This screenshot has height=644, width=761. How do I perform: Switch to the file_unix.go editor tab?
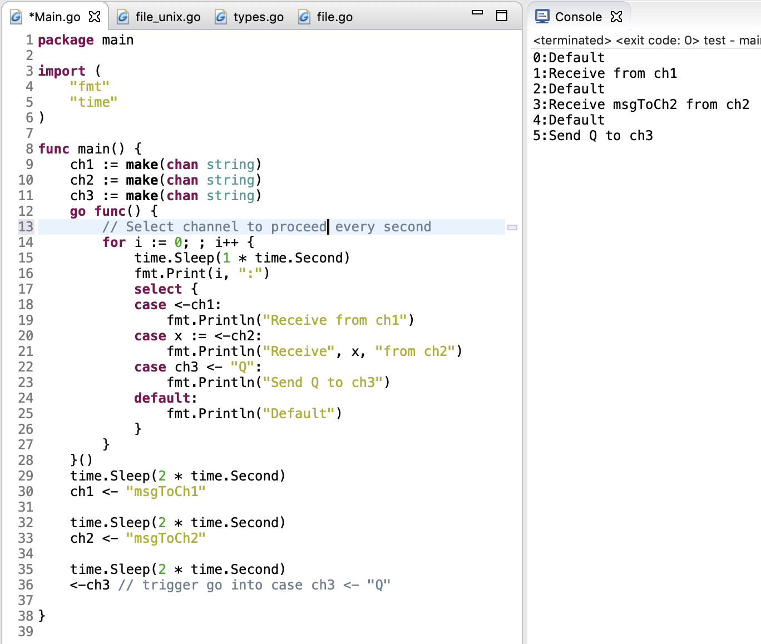pos(167,17)
